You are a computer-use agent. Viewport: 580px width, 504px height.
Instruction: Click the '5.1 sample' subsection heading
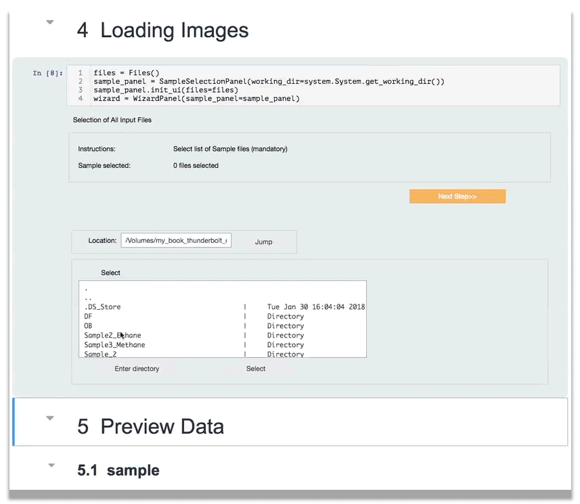118,470
